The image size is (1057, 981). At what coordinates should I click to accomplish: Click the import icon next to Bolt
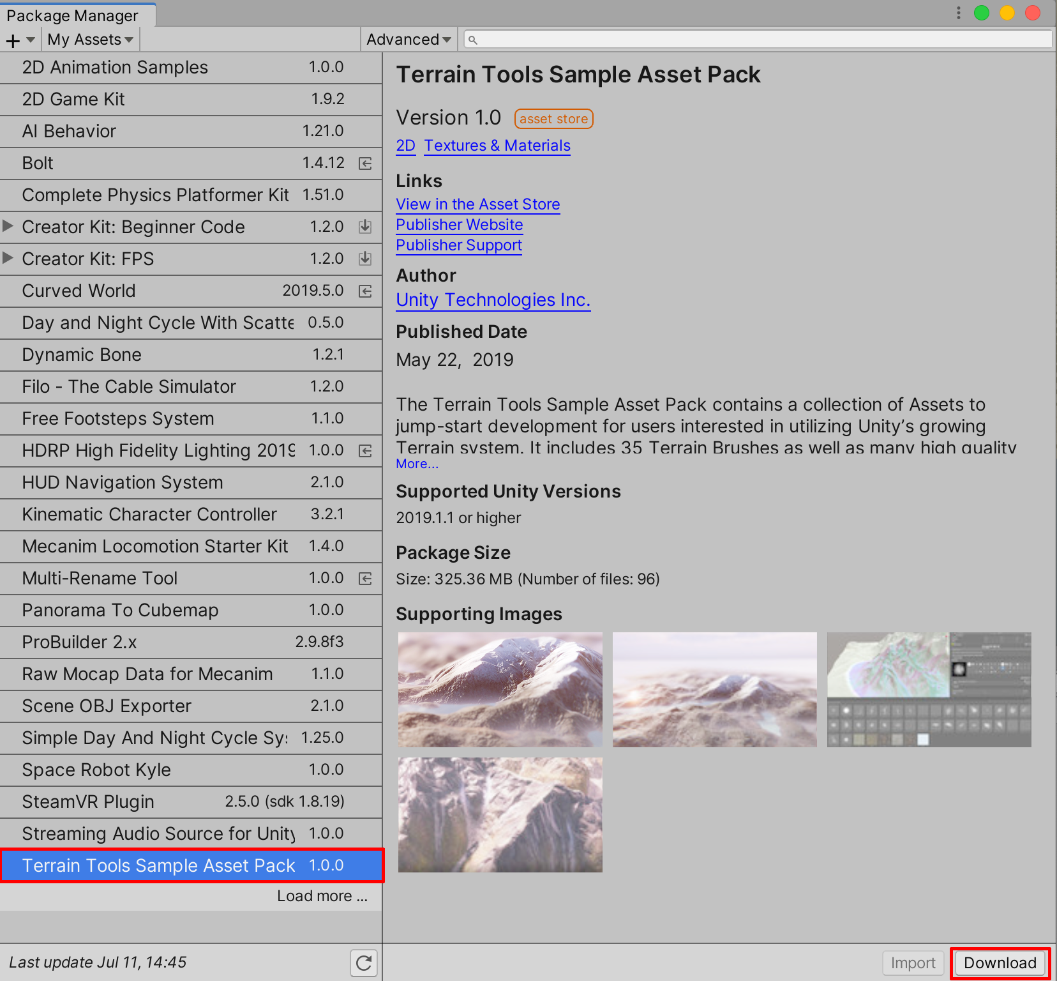click(365, 163)
